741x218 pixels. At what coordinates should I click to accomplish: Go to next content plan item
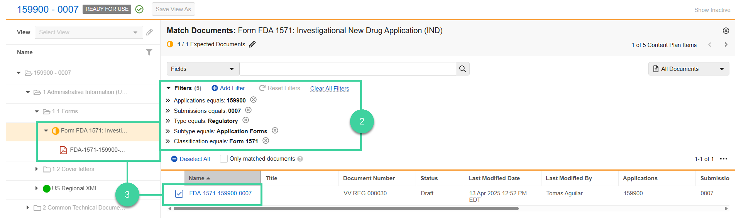726,45
